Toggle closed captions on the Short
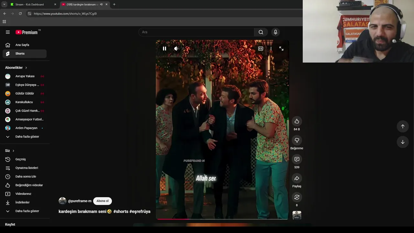This screenshot has height=233, width=414. [261, 49]
